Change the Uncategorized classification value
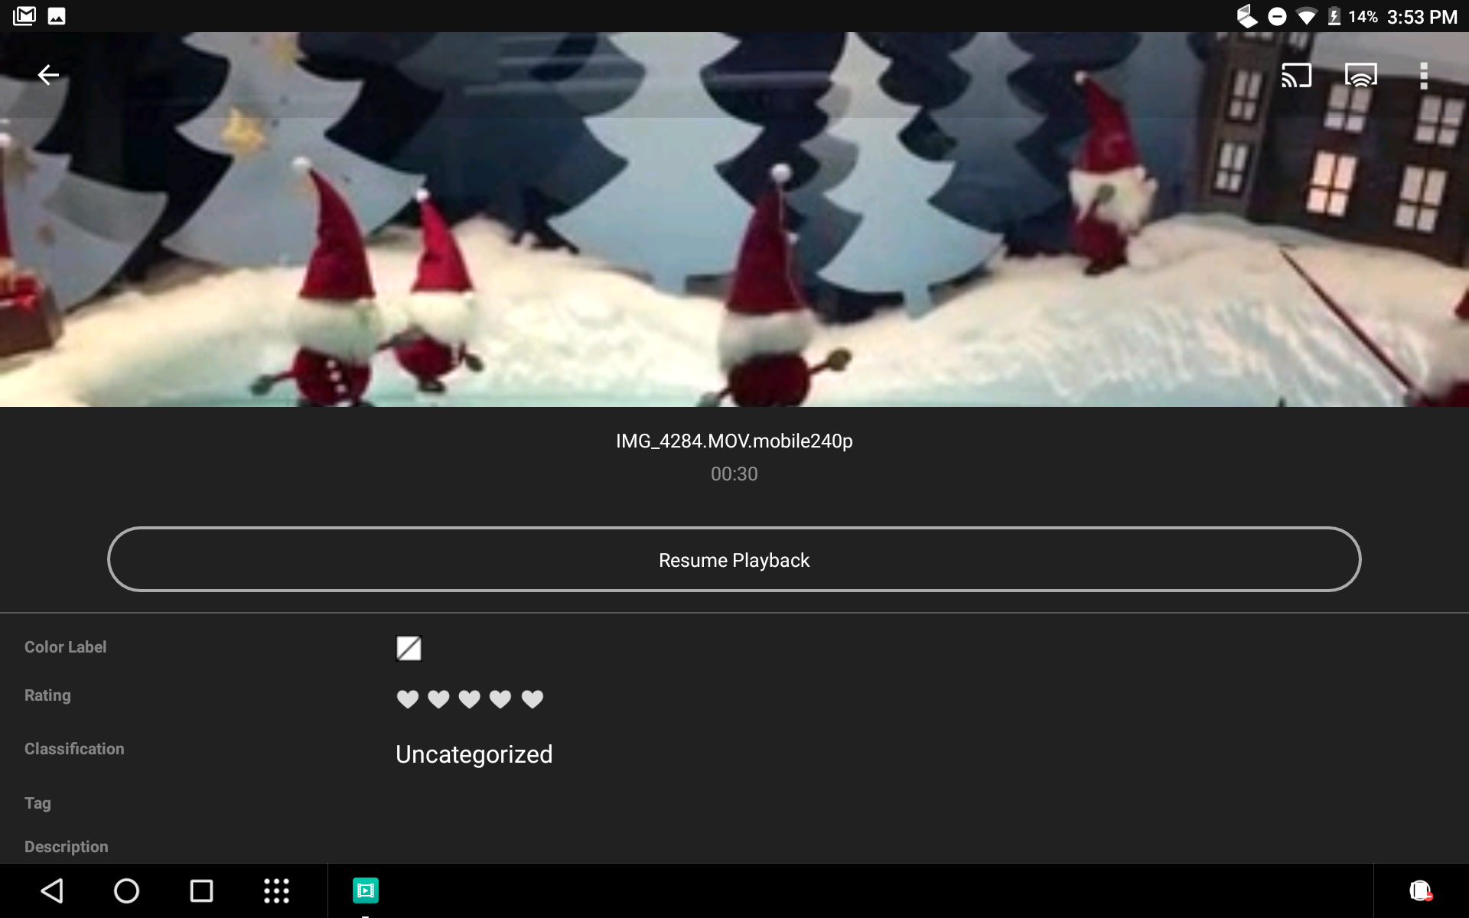The image size is (1469, 918). point(474,754)
